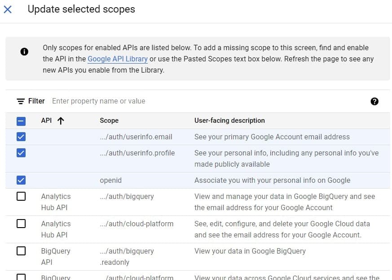Close the Update selected scopes dialog
392x280 pixels.
point(8,9)
